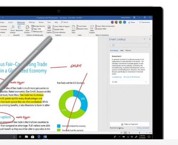Open Manage Sources
Viewport: 178px width, 145px height.
tap(38, 26)
